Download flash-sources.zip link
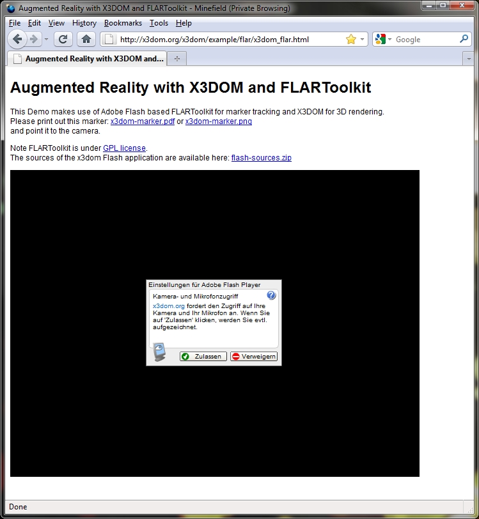Screen dimensions: 479x519 pos(262,157)
